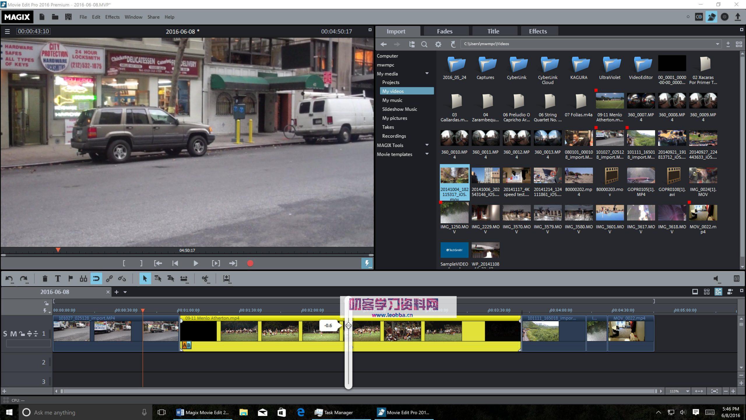Click the insert mode icon after scissors

point(227,279)
